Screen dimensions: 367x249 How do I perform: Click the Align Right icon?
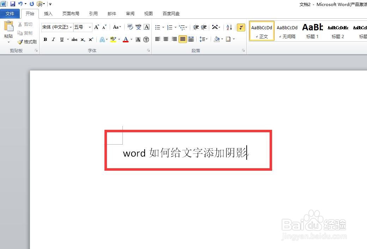pyautogui.click(x=174, y=39)
